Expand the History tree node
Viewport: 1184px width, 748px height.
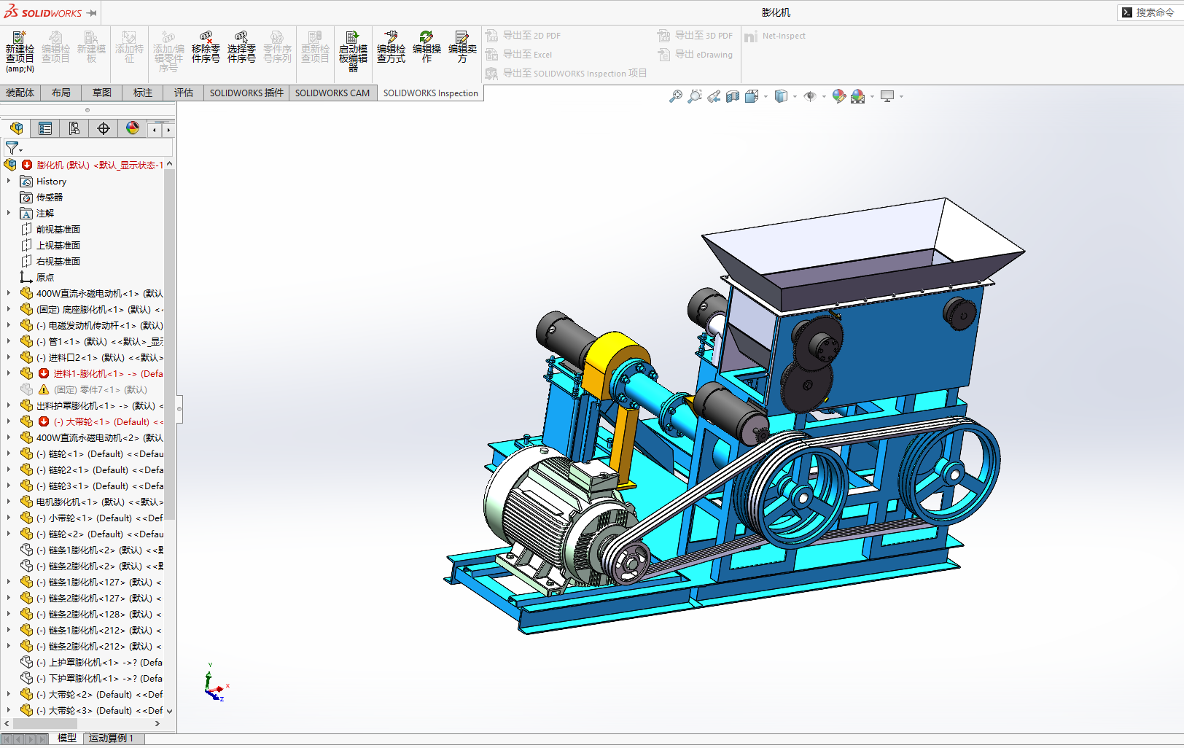pos(9,181)
